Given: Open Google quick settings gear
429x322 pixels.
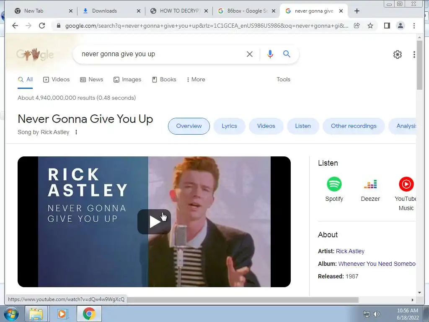Looking at the screenshot, I should click(398, 55).
